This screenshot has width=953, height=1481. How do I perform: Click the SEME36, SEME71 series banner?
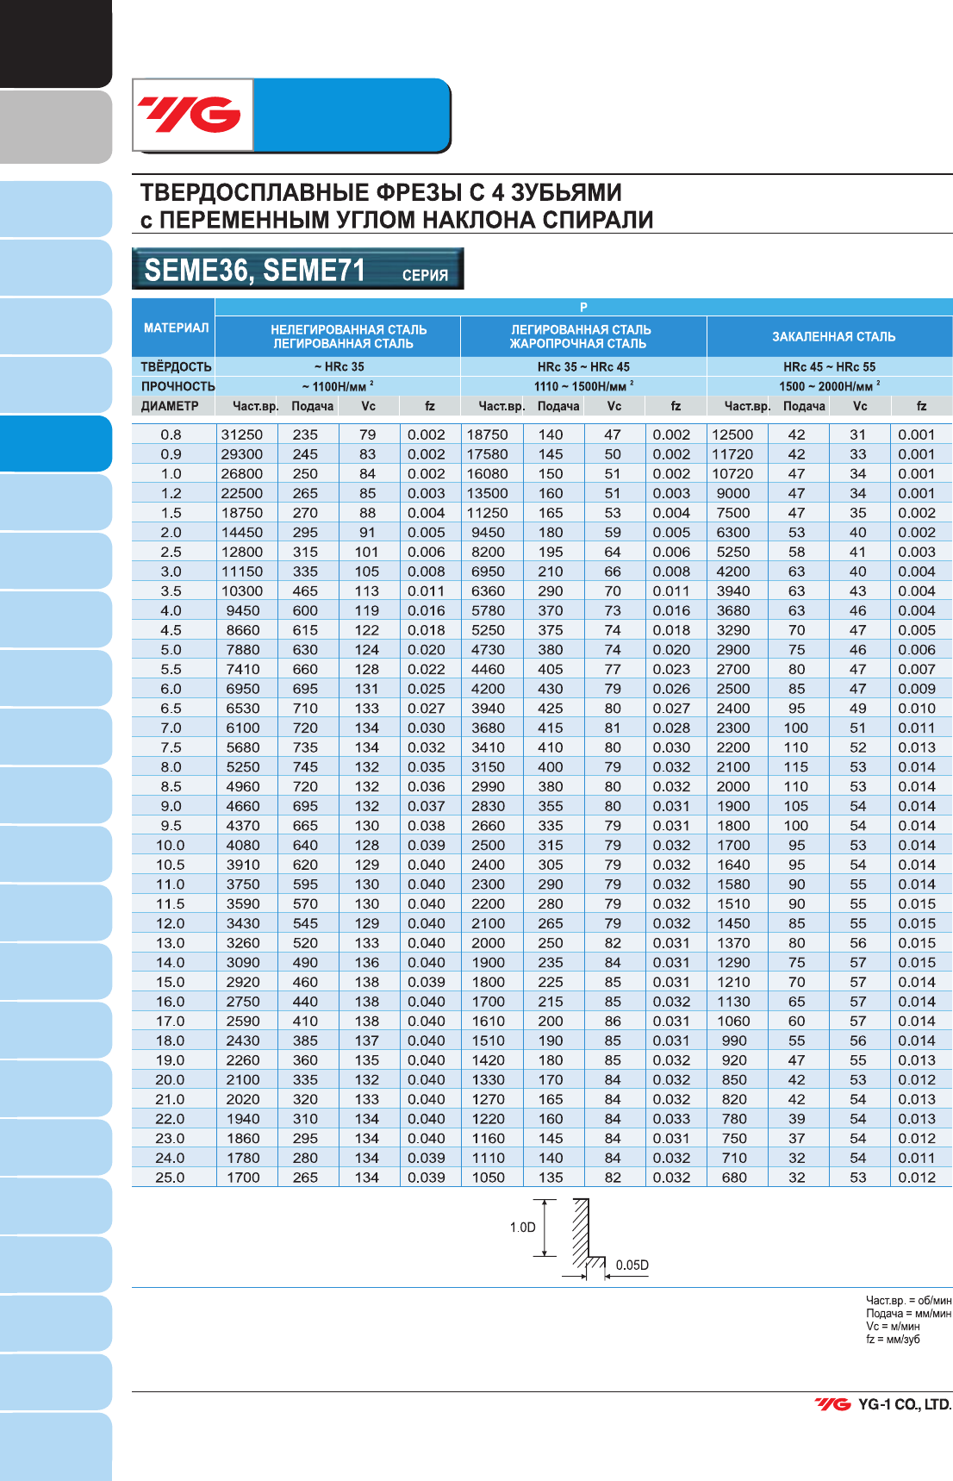click(298, 269)
